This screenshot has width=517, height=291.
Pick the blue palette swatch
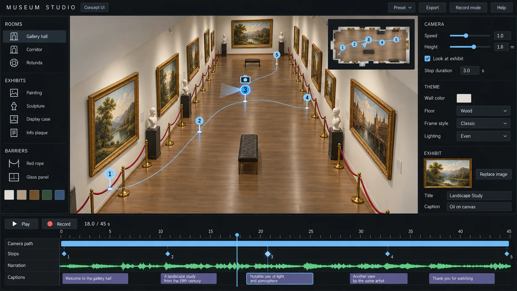pyautogui.click(x=60, y=195)
